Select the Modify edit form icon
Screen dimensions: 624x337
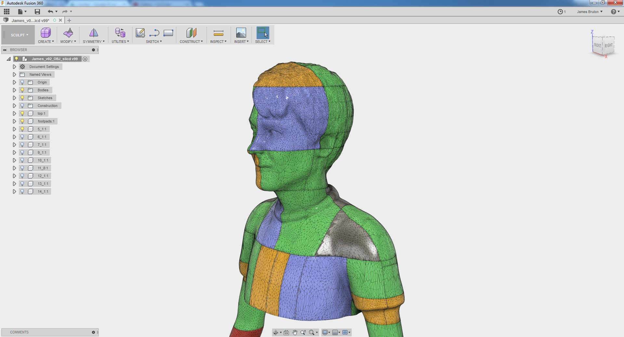(68, 33)
